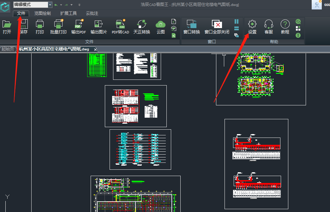
Task: Launch the PDF转CAD converter
Action: (120, 27)
